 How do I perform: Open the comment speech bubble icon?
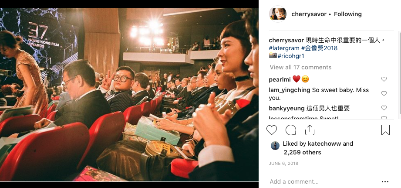coord(291,130)
